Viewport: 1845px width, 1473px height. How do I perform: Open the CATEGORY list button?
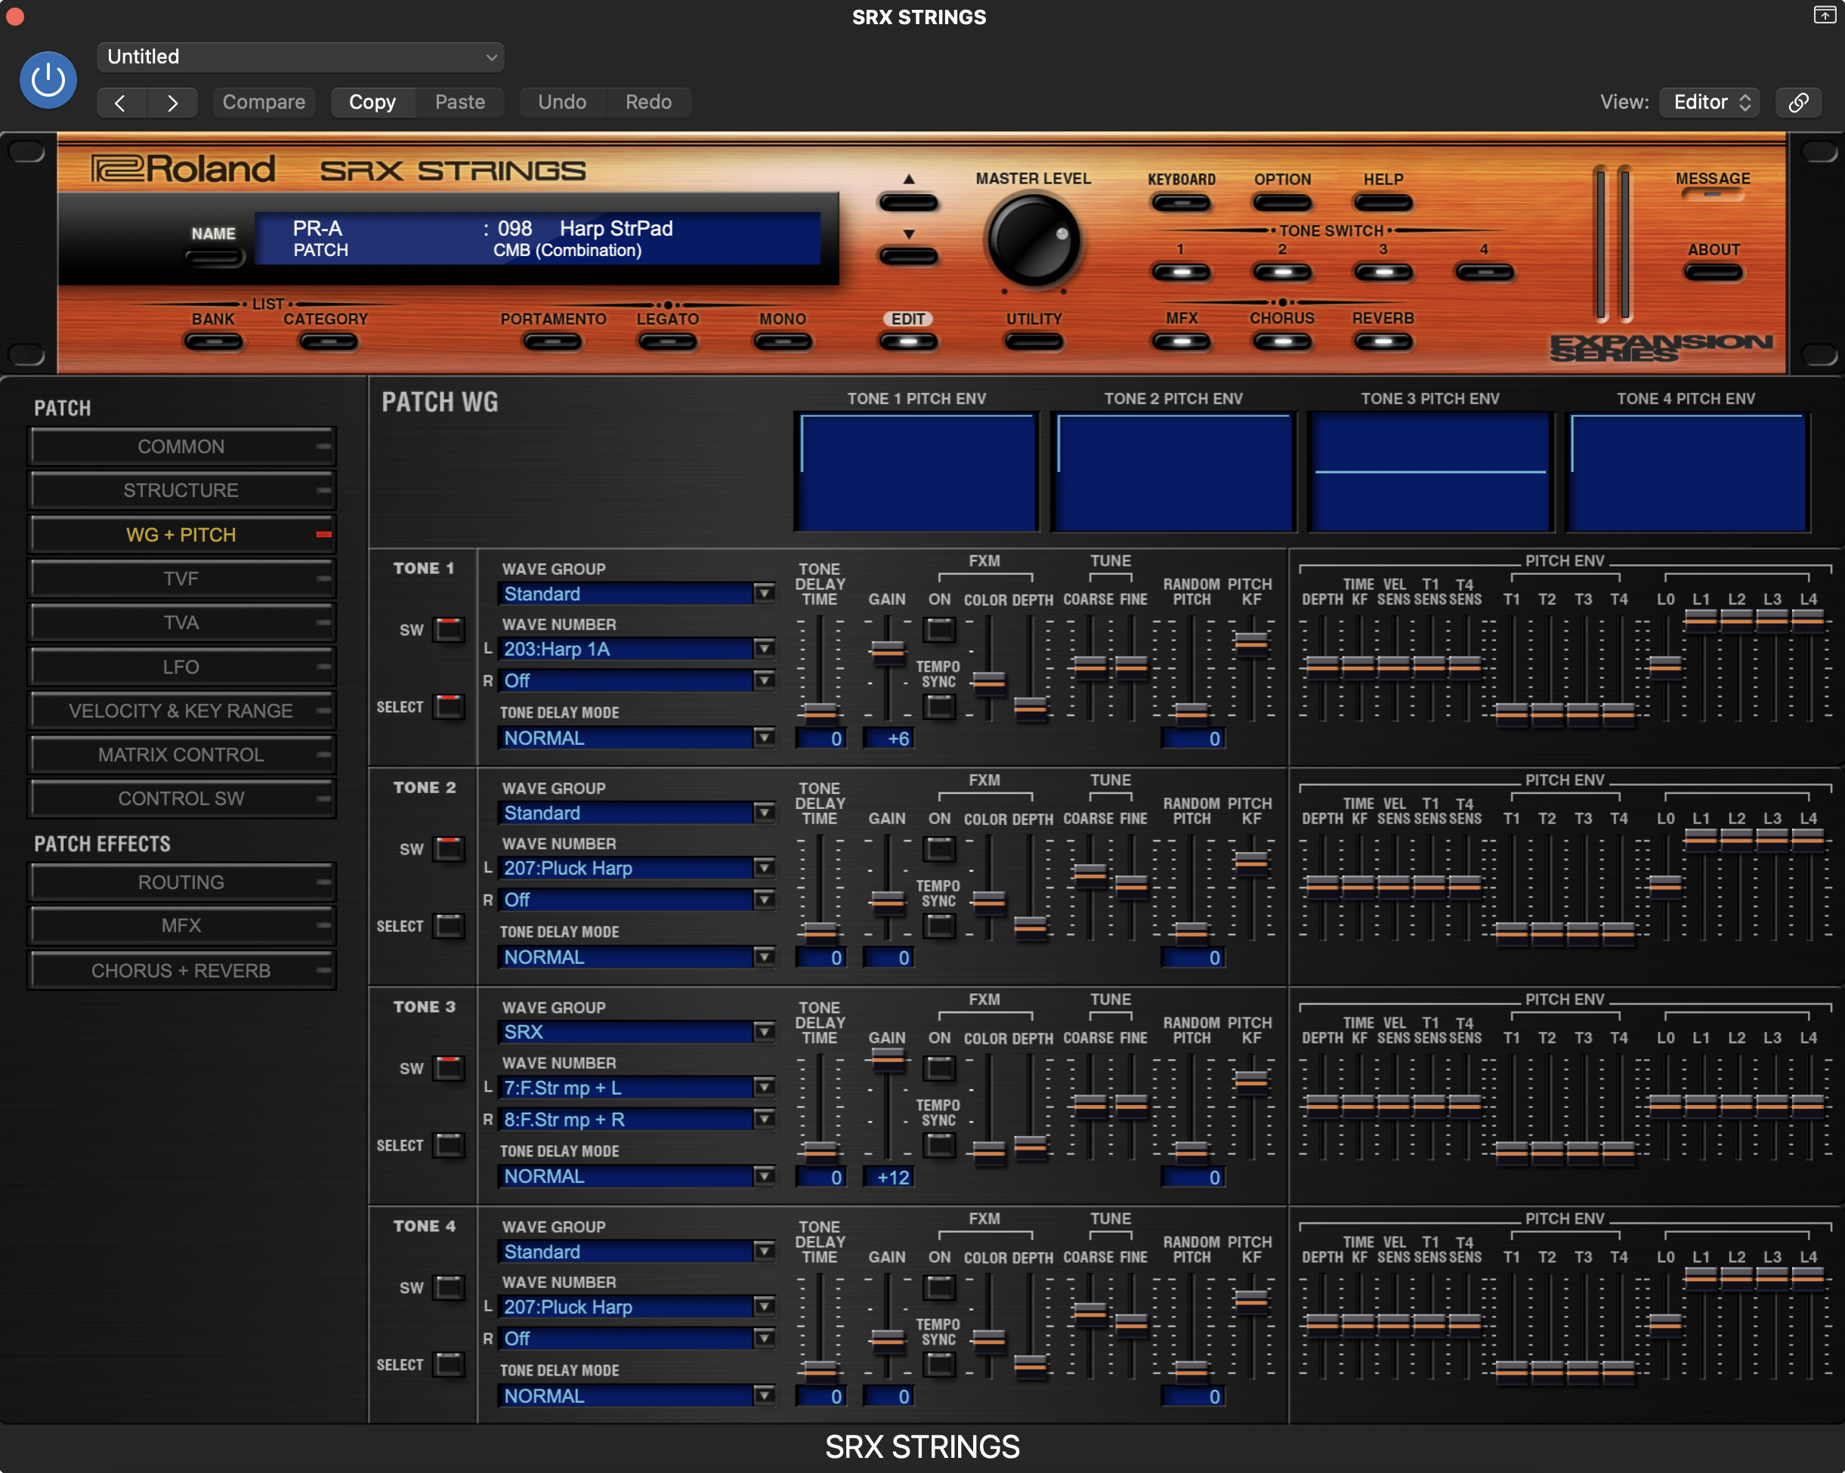coord(327,342)
